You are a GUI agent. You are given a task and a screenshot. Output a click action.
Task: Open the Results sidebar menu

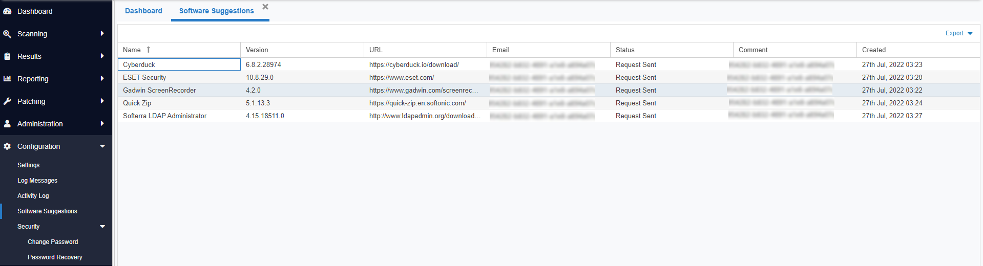click(29, 56)
